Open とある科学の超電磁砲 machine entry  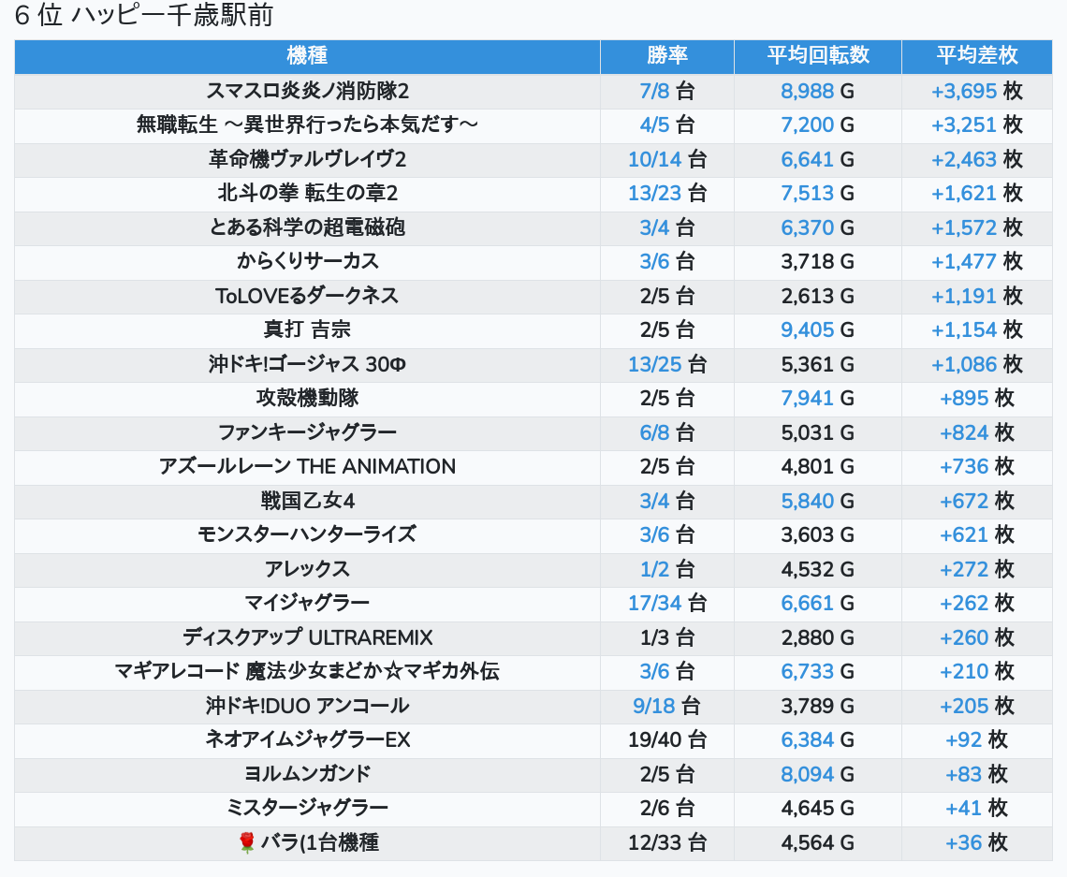pyautogui.click(x=307, y=227)
